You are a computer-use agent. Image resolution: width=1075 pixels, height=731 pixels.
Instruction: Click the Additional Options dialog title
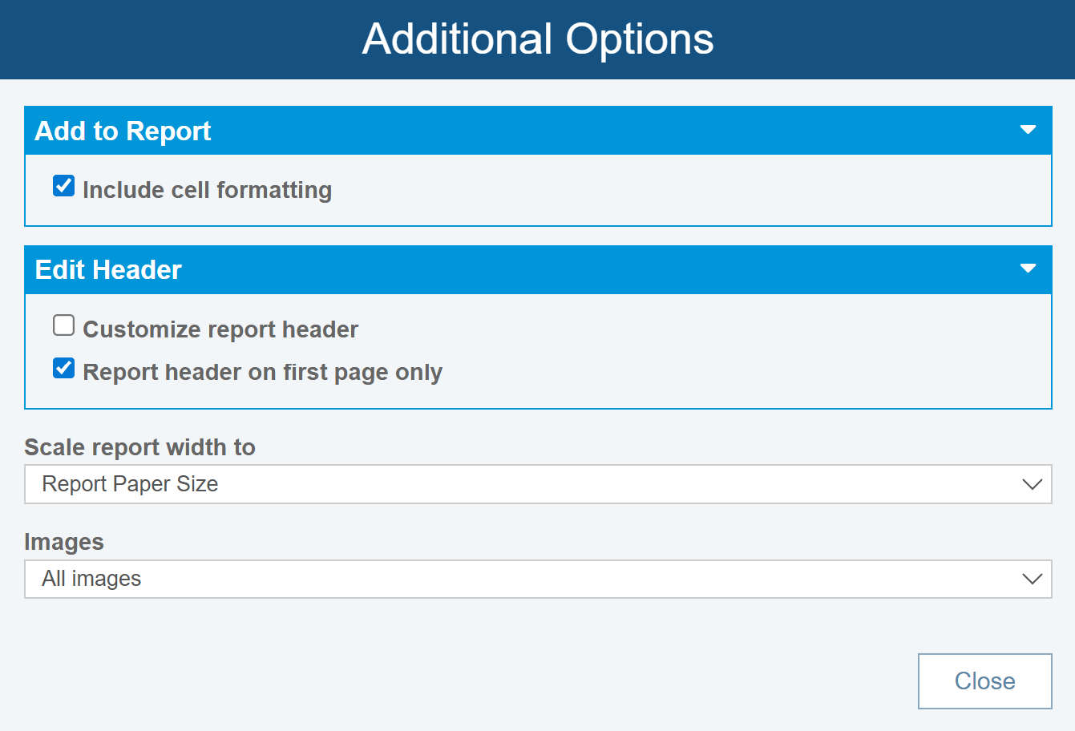pyautogui.click(x=537, y=39)
